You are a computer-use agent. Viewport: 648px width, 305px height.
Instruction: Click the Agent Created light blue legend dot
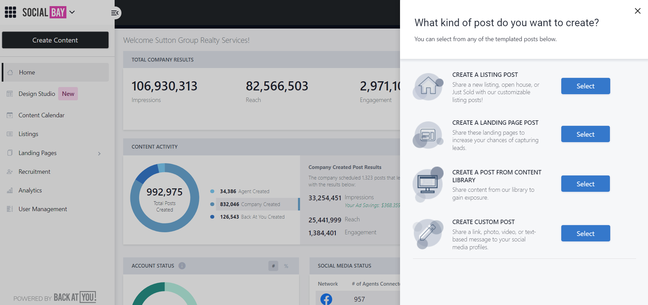(x=212, y=191)
